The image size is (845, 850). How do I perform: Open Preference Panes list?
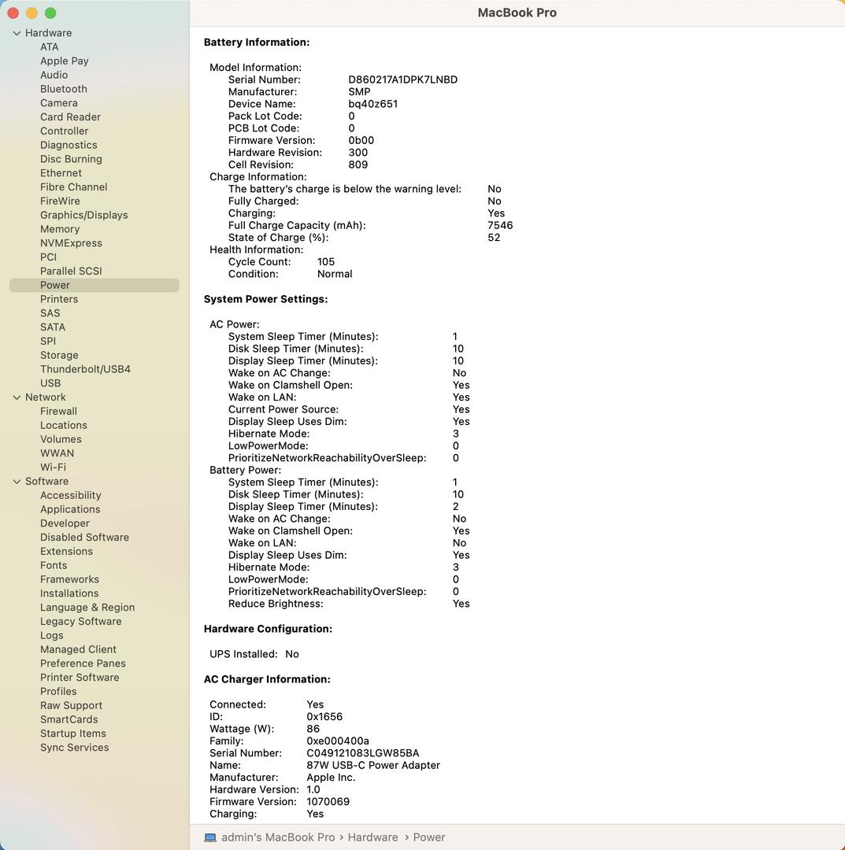(x=83, y=663)
